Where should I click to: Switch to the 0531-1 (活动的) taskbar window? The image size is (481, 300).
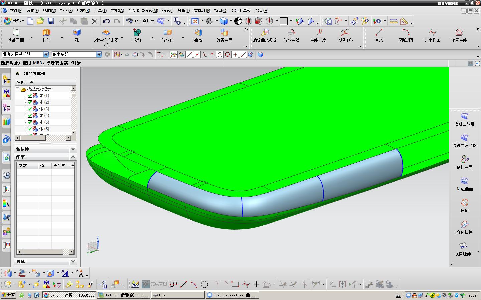point(123,295)
